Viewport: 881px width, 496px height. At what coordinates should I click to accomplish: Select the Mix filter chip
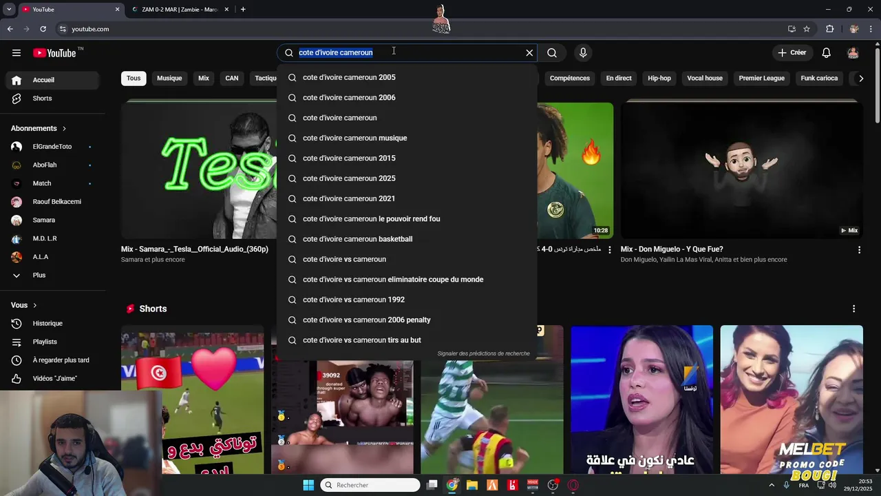(x=204, y=79)
